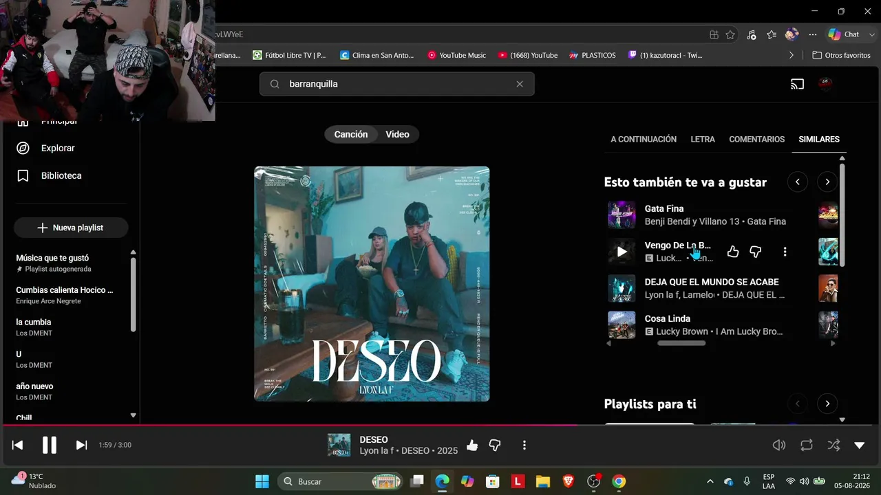Click the search field containing barranquilla

pos(397,84)
